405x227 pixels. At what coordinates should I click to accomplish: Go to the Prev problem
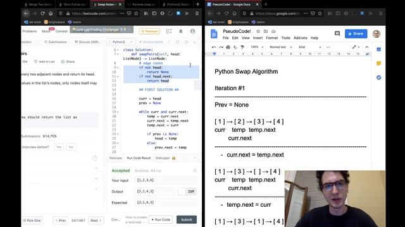61,221
